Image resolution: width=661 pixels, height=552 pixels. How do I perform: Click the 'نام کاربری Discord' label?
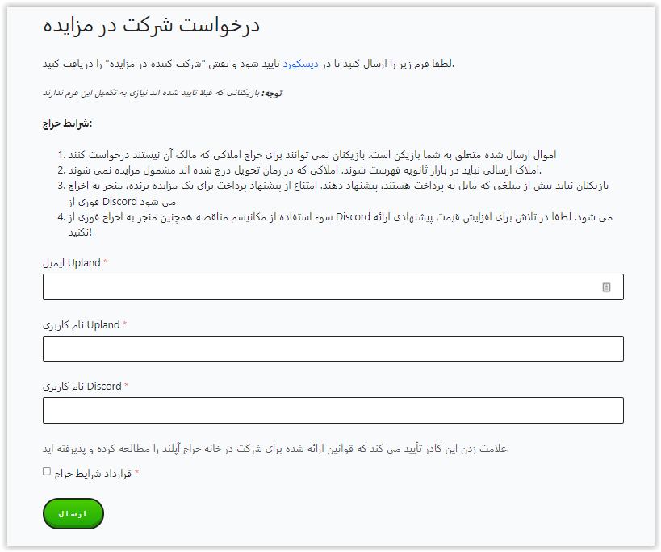point(82,386)
